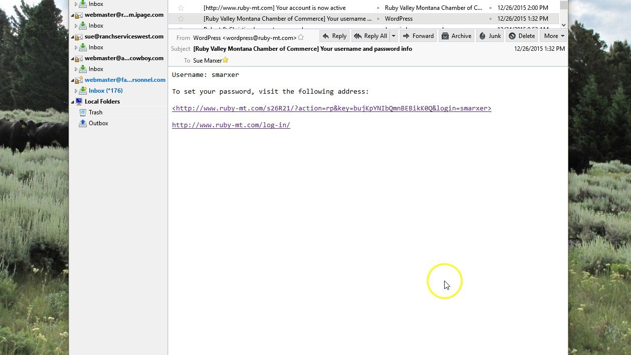Open the Outbox folder
This screenshot has width=631, height=355.
(98, 123)
